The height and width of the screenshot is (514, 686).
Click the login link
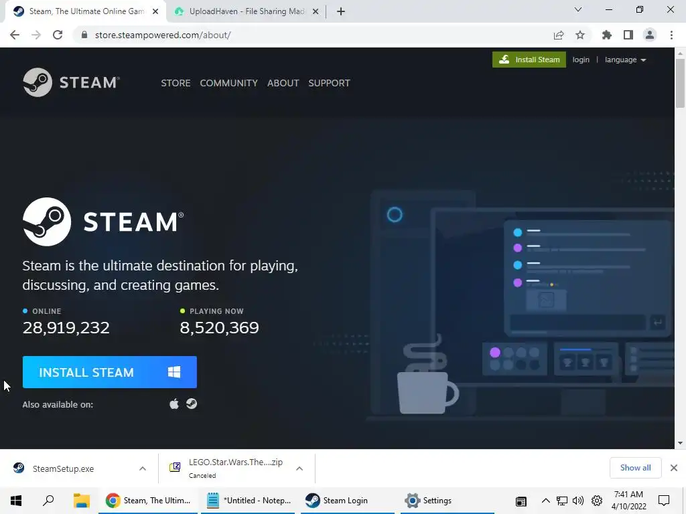(581, 60)
